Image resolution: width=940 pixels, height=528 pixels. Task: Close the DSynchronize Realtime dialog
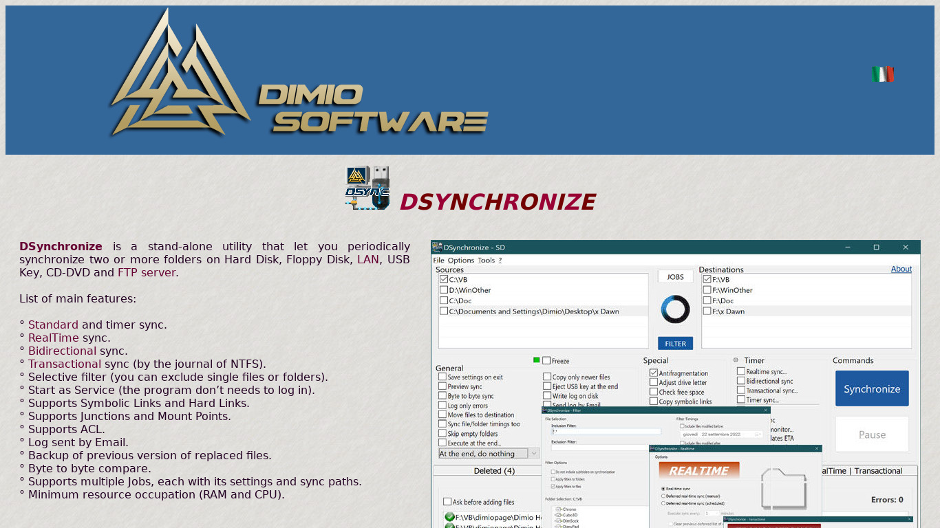pyautogui.click(x=817, y=448)
